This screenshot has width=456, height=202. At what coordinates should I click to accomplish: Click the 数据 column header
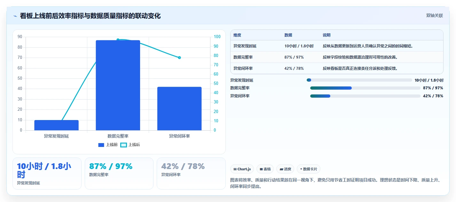click(288, 35)
